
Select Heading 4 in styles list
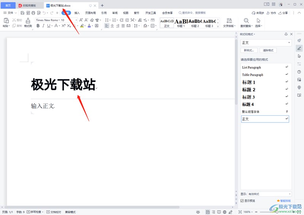point(265,104)
